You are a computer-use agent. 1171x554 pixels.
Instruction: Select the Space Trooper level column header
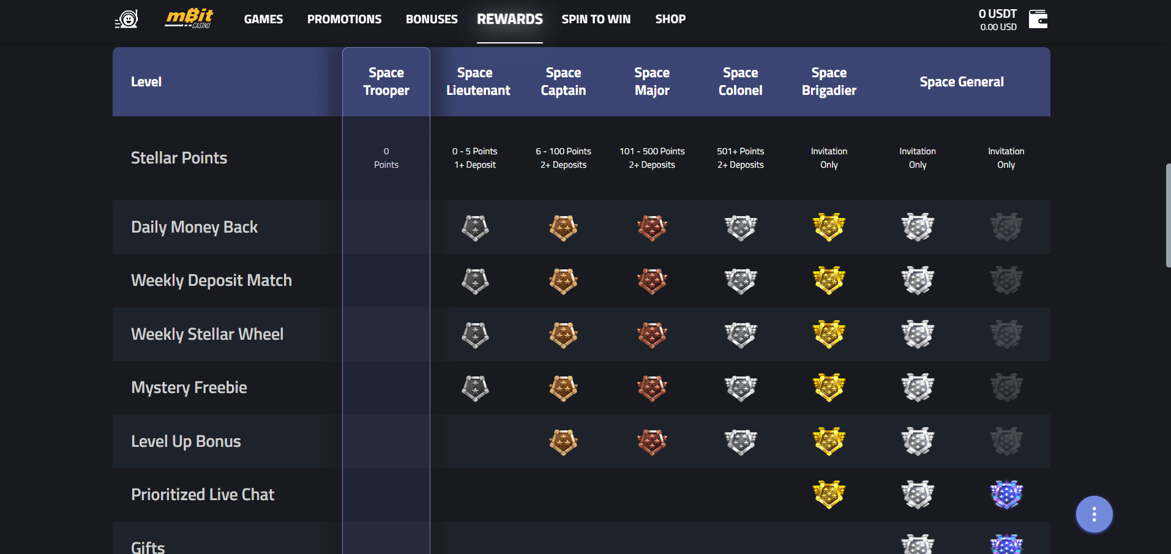click(386, 82)
